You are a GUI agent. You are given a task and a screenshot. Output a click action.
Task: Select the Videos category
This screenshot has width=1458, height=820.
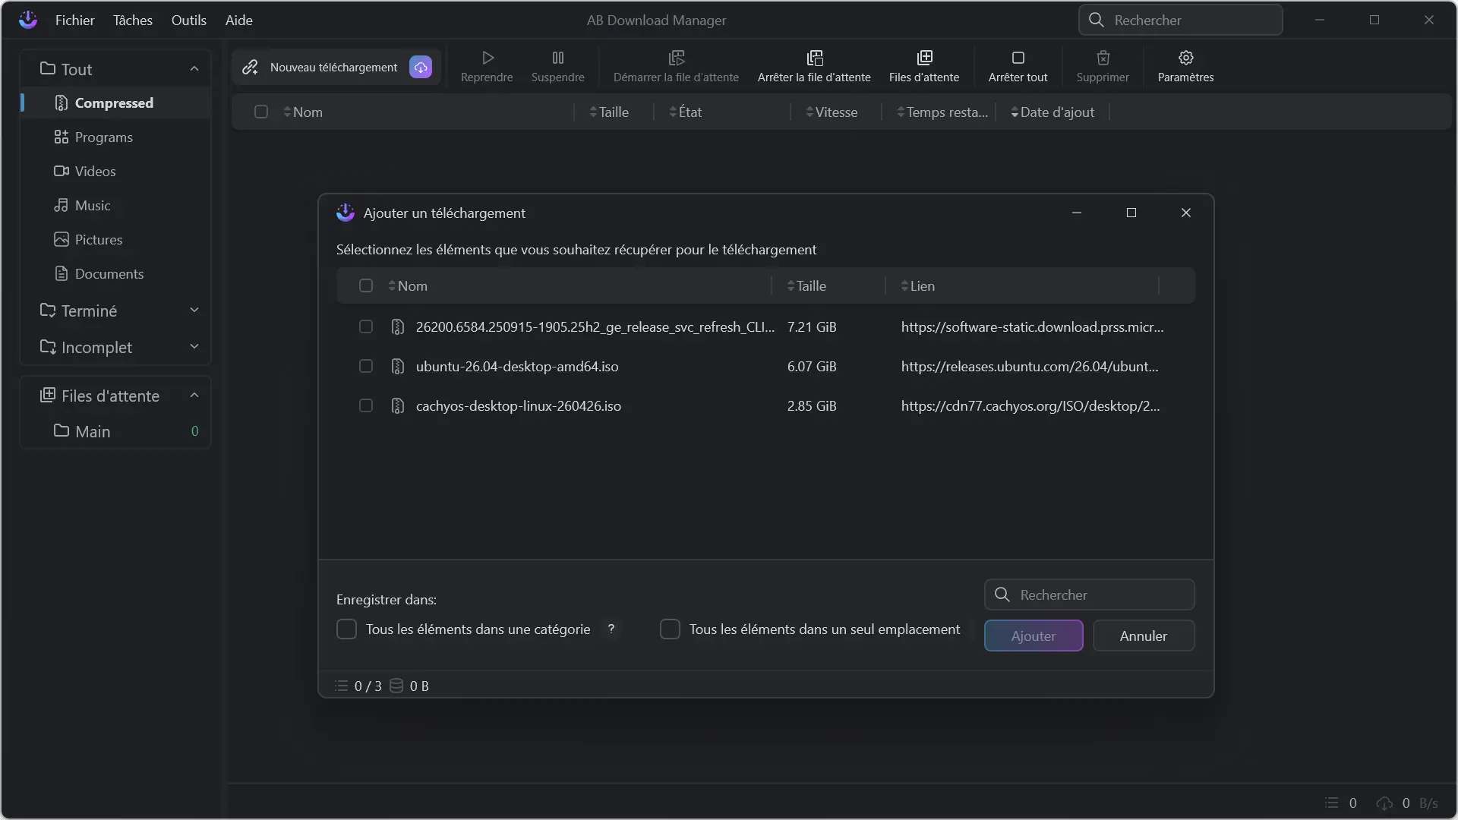116,171
